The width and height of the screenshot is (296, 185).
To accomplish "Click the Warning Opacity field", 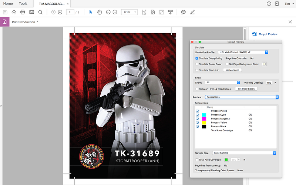I will (x=269, y=83).
